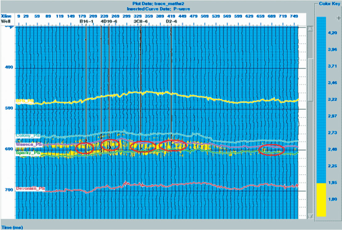342x230 pixels.
Task: Click well label B16-1
Action: tap(86, 21)
